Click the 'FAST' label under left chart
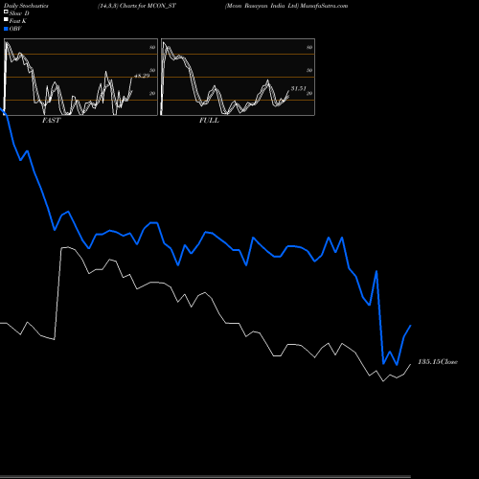The height and width of the screenshot is (479, 479). tap(51, 121)
